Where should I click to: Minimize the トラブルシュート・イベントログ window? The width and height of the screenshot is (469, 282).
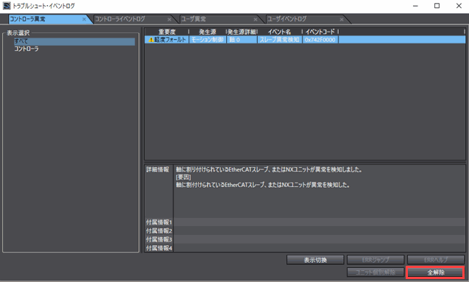coord(415,6)
